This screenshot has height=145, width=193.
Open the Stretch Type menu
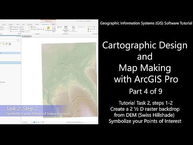pyautogui.click(x=54, y=29)
